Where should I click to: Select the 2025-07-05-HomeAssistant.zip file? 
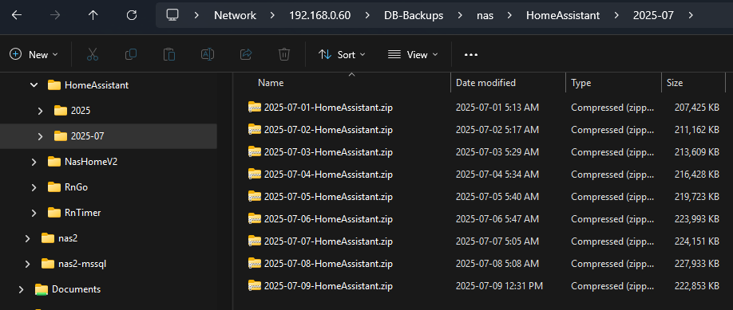coord(327,197)
